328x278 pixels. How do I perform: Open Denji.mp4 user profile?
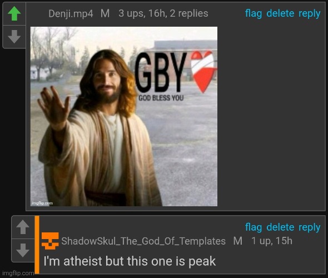[x=71, y=14]
